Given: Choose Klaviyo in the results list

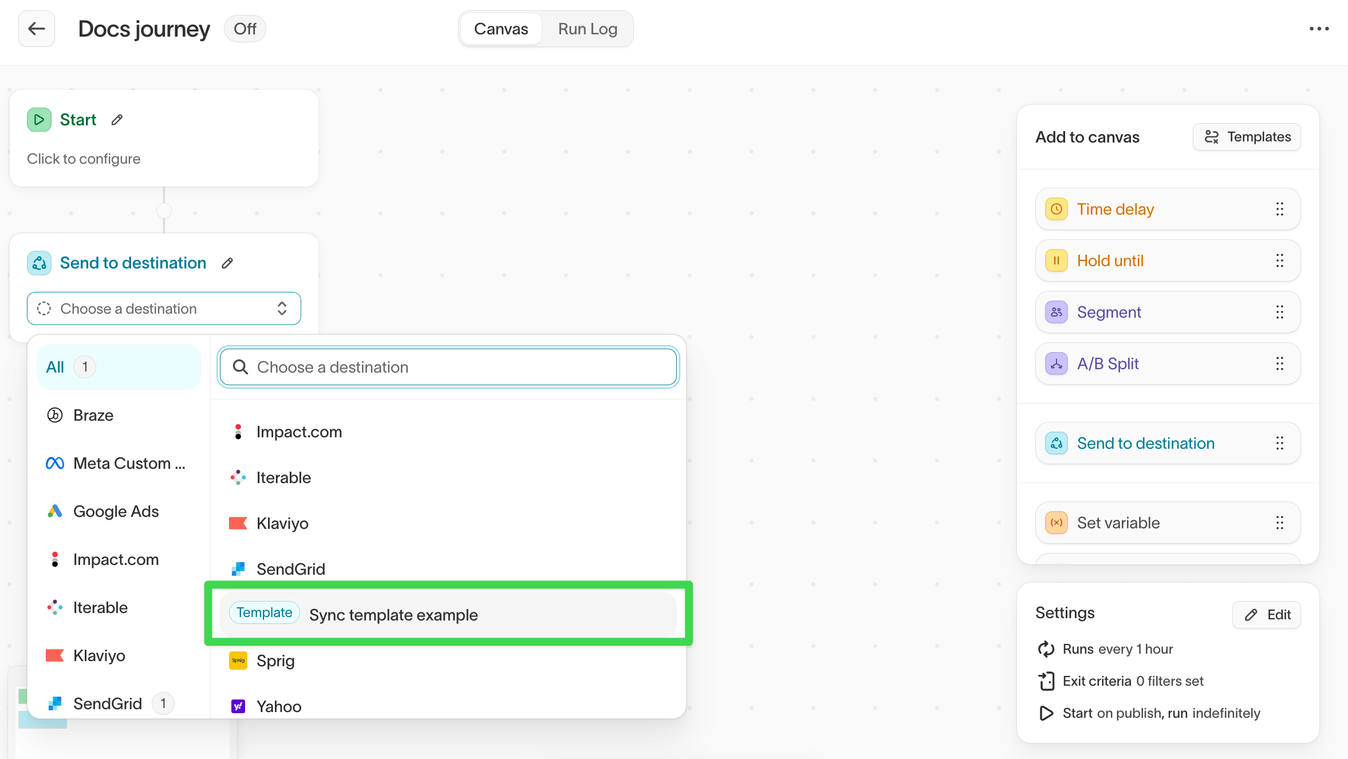Looking at the screenshot, I should click(448, 523).
